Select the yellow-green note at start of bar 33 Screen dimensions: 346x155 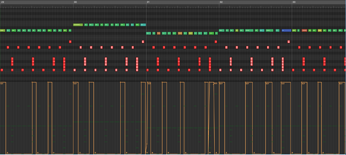(x=294, y=31)
